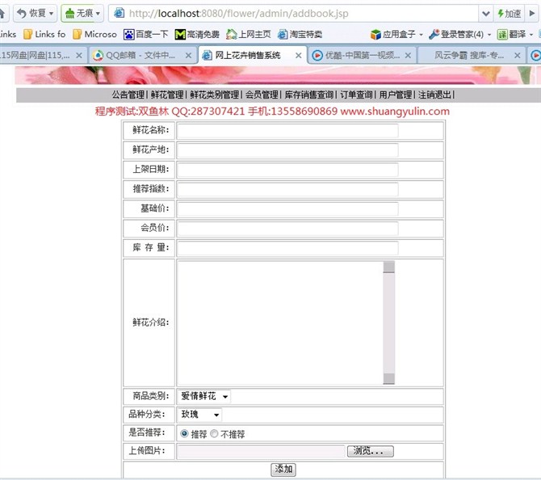Viewport: 541px width, 480px height.
Task: Close the QQ邮箱 tab
Action: click(188, 55)
